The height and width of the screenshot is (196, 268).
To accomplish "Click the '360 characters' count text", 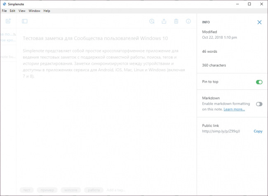I will [x=214, y=65].
